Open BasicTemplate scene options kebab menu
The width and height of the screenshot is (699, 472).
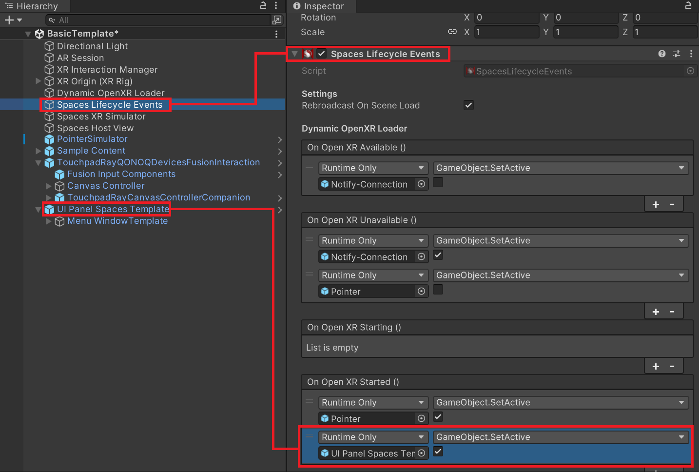276,34
